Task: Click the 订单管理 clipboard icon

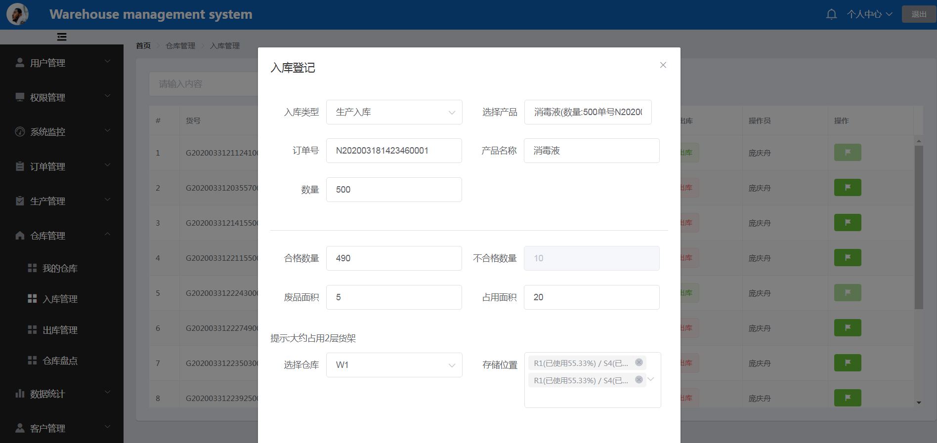Action: click(20, 166)
